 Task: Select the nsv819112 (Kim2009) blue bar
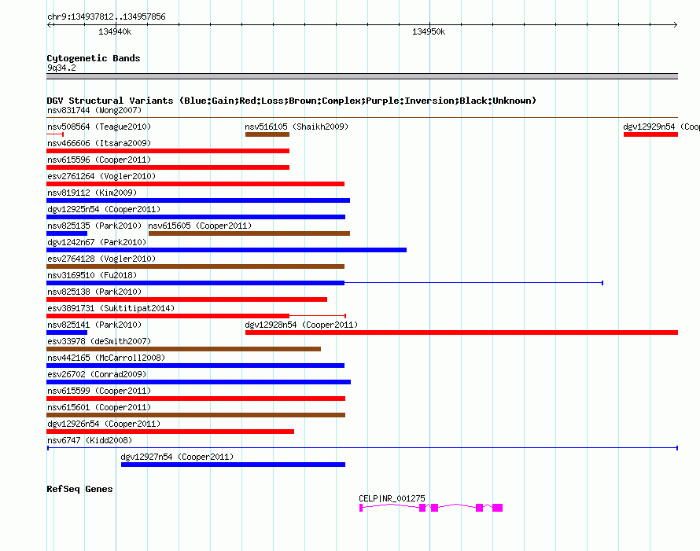198,200
